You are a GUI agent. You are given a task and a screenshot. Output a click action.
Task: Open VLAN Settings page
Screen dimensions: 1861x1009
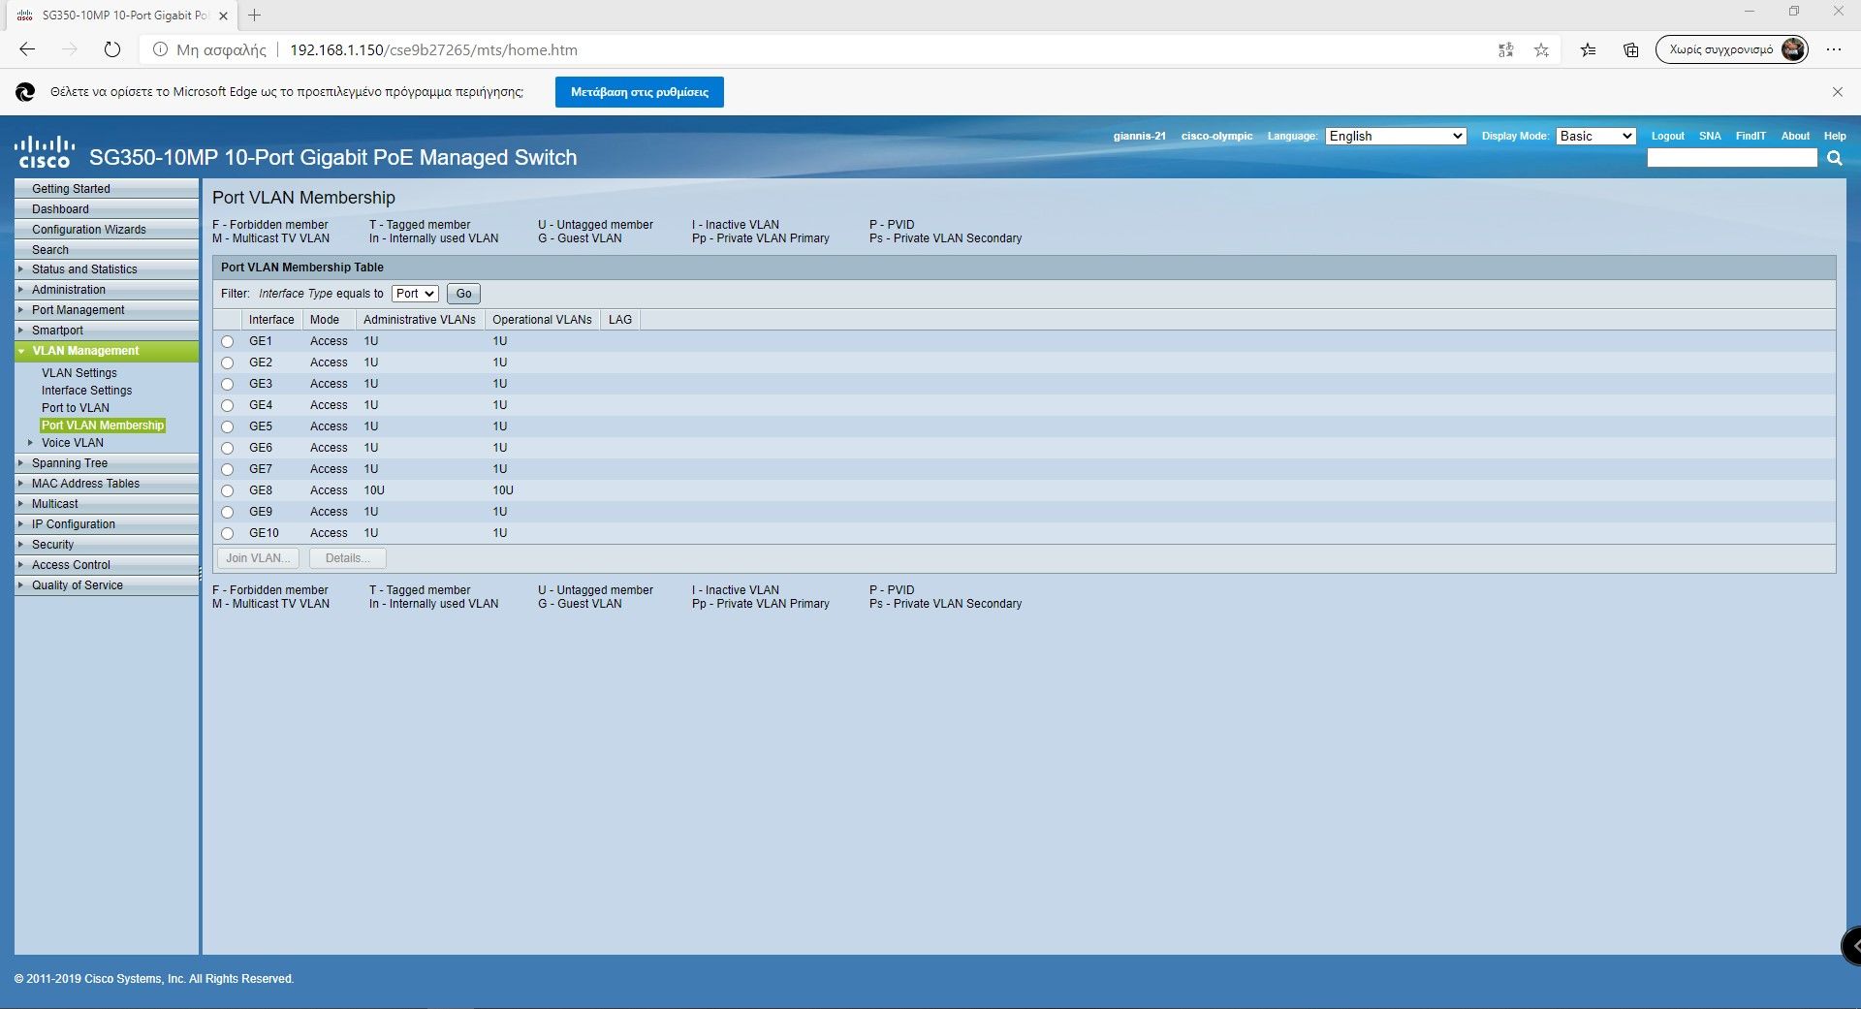[x=79, y=373]
